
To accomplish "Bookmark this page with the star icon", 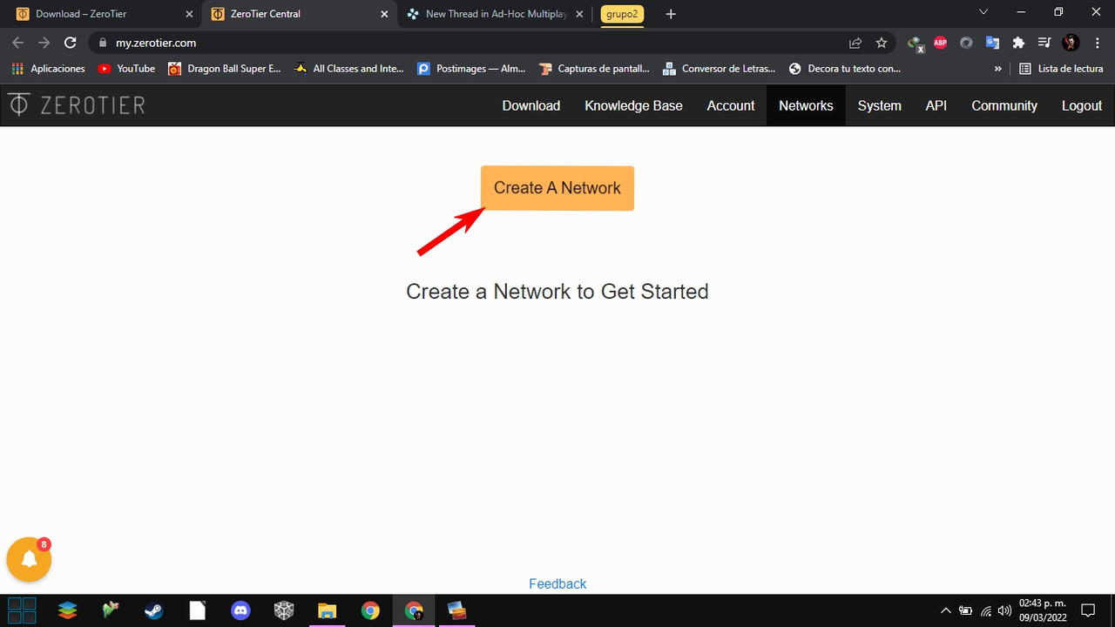I will [882, 43].
